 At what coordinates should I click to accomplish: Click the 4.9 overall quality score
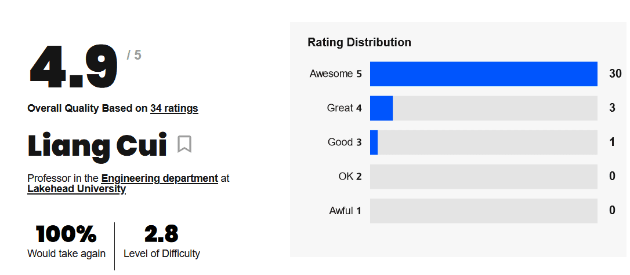coord(74,67)
